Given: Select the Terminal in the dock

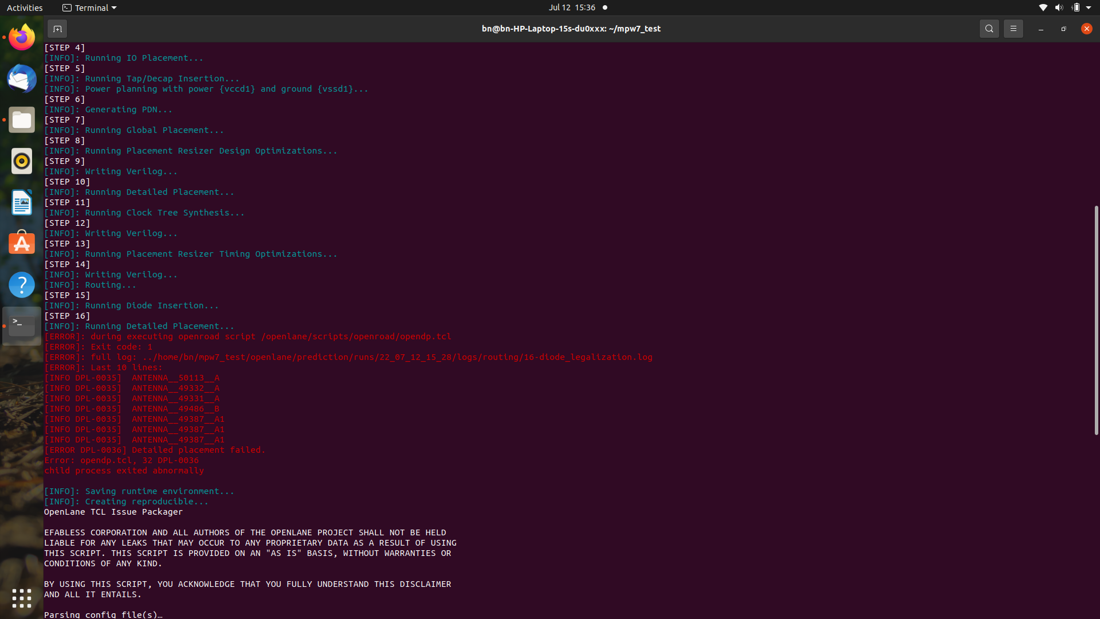Looking at the screenshot, I should [21, 325].
